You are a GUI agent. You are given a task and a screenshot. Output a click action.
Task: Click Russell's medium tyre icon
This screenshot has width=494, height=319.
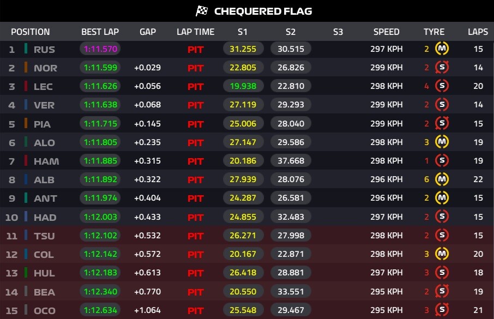442,49
